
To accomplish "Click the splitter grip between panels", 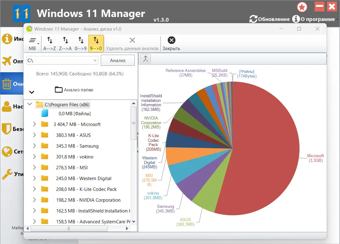I will click(138, 143).
